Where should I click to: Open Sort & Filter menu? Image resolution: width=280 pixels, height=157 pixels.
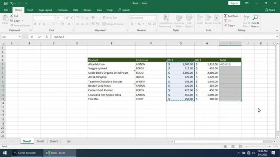[246, 21]
